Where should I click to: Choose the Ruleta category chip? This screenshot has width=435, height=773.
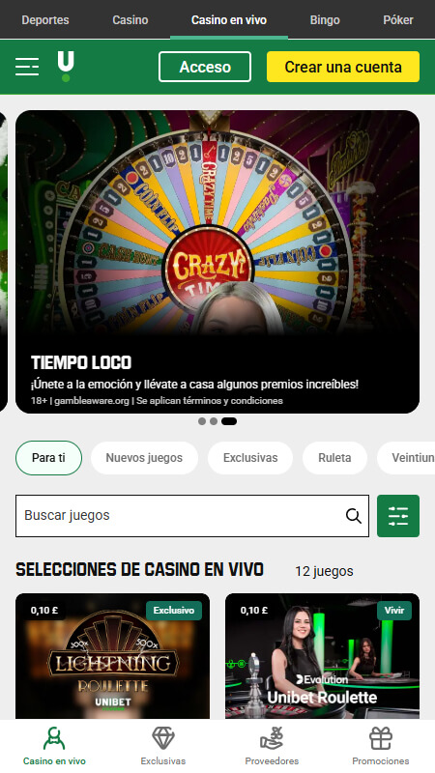tap(334, 457)
